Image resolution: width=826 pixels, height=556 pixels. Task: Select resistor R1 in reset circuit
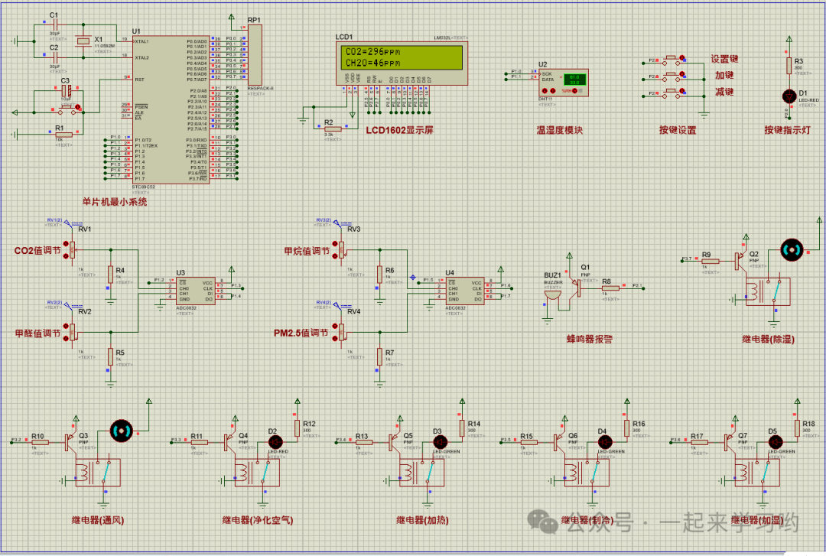[63, 135]
